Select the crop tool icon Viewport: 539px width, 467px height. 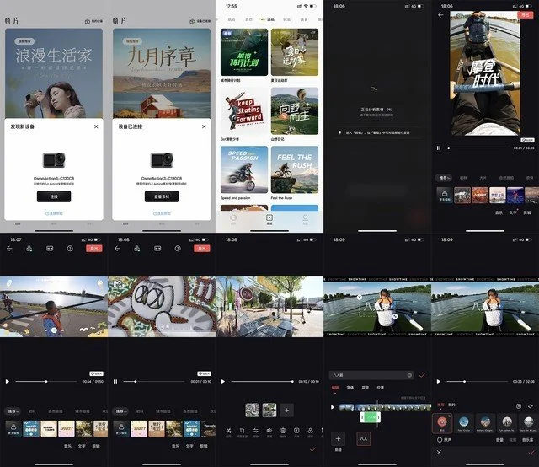(x=242, y=432)
